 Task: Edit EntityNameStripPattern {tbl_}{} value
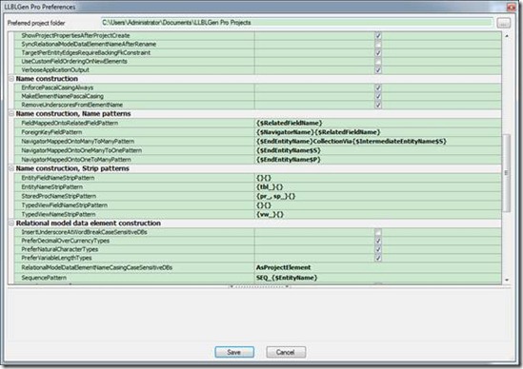tap(378, 186)
